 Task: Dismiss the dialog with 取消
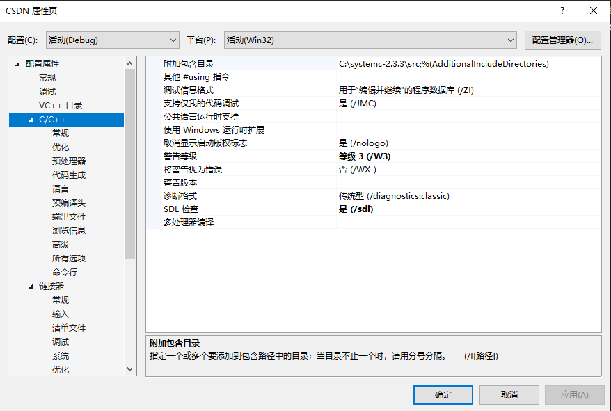click(x=508, y=394)
